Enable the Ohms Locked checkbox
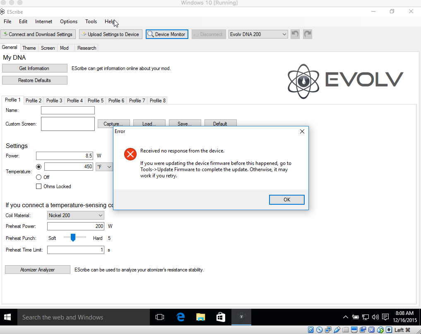 click(x=38, y=186)
